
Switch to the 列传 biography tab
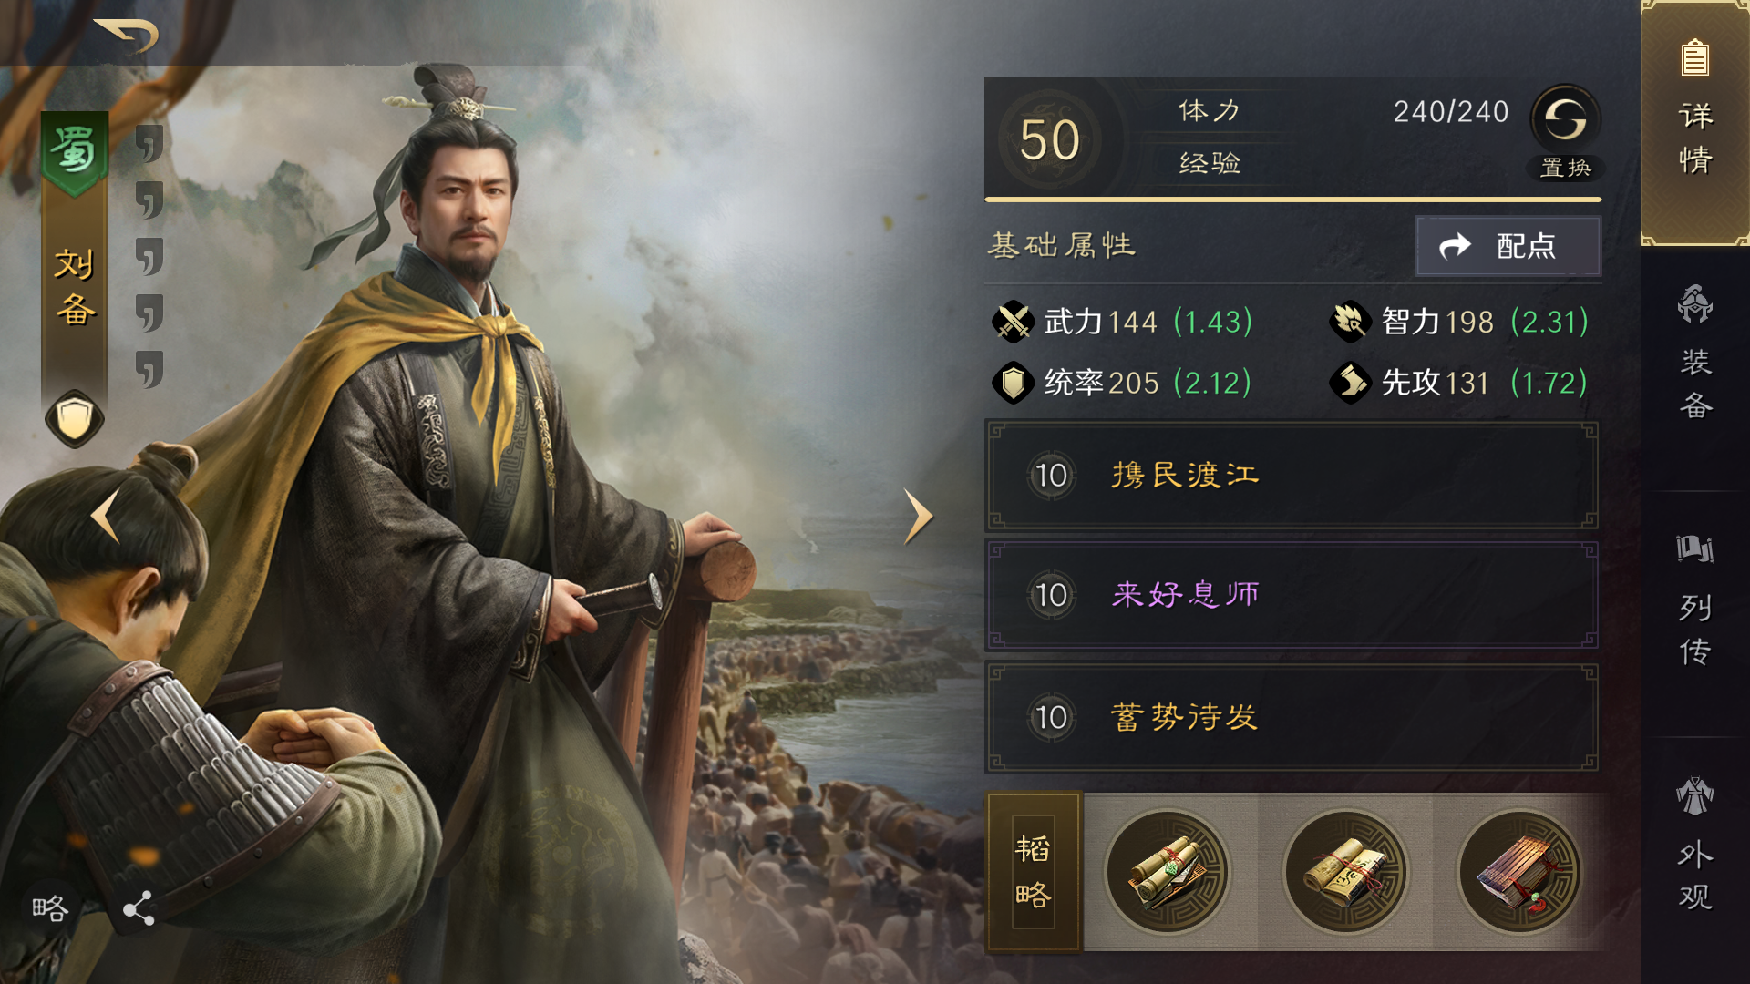[1695, 601]
